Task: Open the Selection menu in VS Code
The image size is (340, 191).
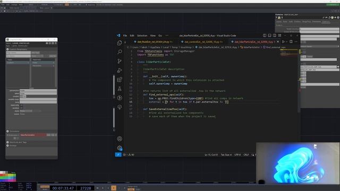Action: tap(142, 36)
